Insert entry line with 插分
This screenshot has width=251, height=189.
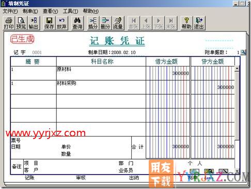(x=93, y=23)
